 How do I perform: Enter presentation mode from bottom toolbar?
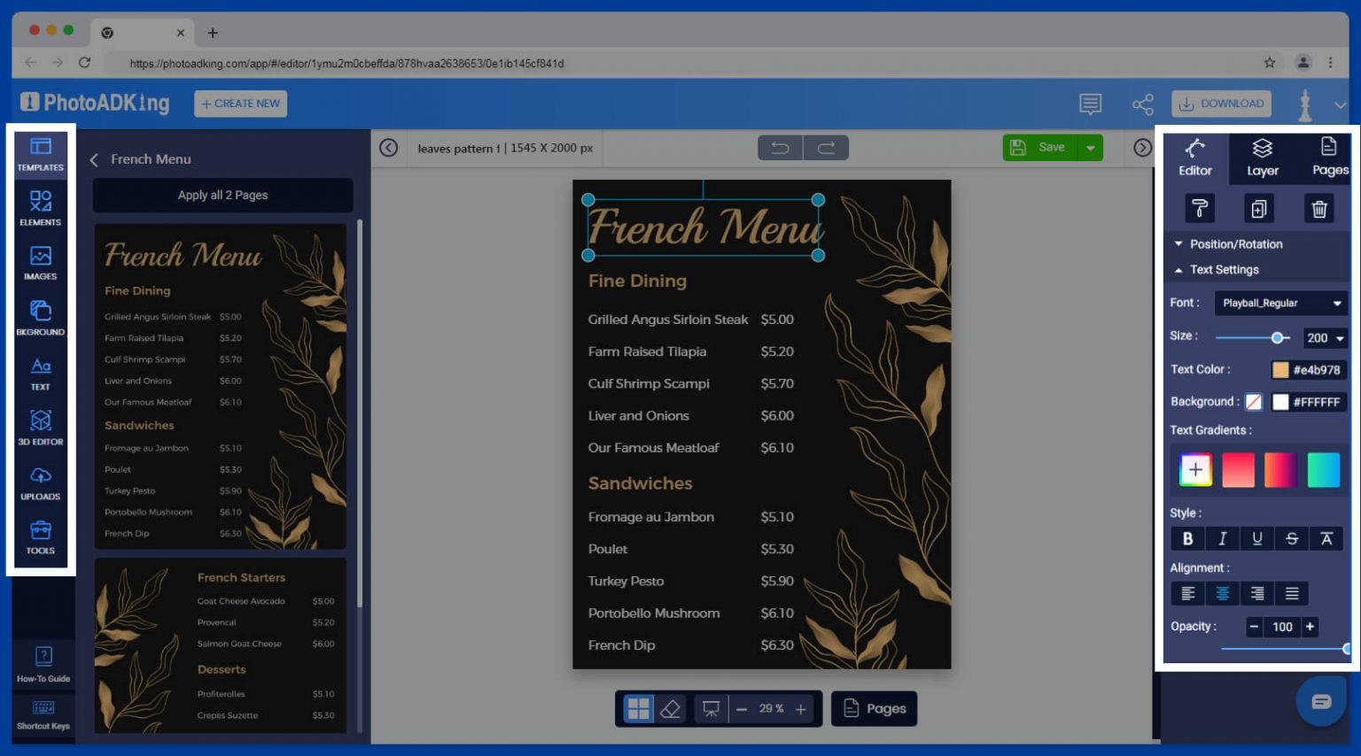710,708
